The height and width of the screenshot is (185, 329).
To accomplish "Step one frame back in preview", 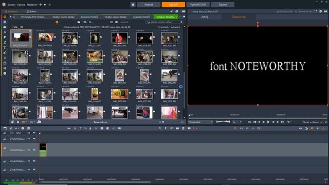I will [264, 122].
